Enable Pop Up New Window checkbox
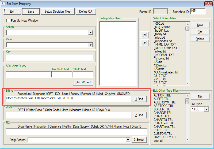Screen dimensions: 214x149 (8, 21)
